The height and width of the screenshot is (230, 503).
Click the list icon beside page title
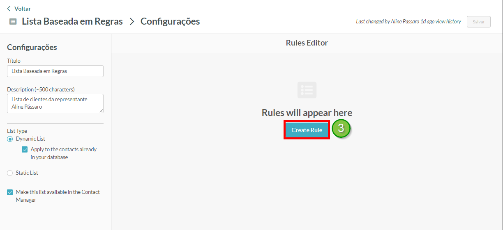pyautogui.click(x=13, y=21)
